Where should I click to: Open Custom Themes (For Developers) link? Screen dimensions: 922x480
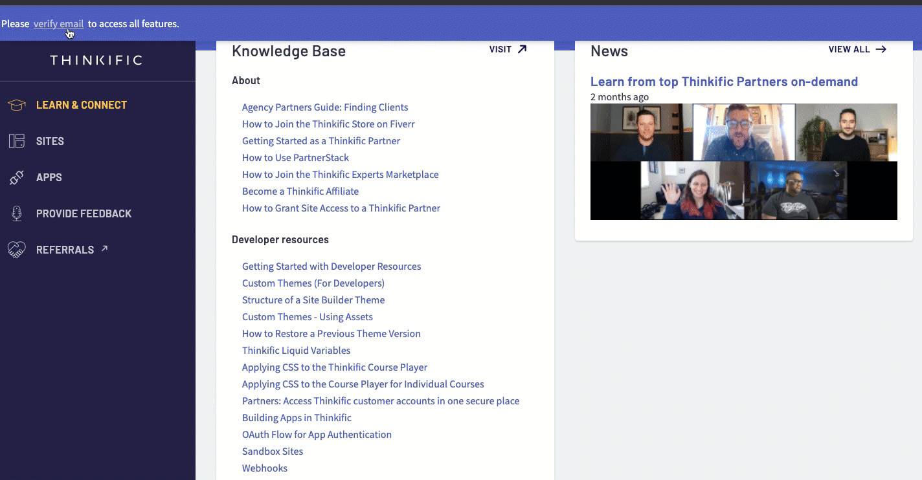coord(313,283)
